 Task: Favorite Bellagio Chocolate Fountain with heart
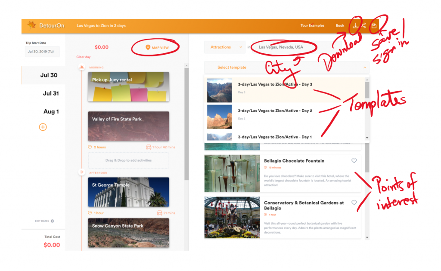354,160
